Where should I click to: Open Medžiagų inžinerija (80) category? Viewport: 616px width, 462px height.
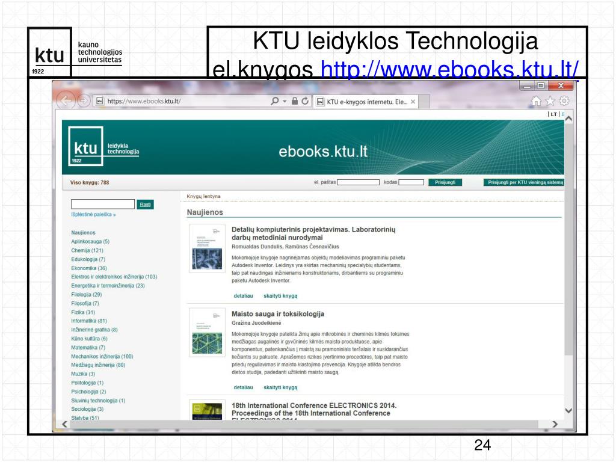[x=98, y=365]
